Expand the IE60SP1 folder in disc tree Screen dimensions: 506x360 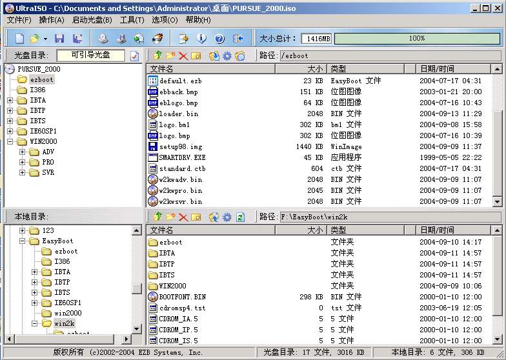click(10, 132)
